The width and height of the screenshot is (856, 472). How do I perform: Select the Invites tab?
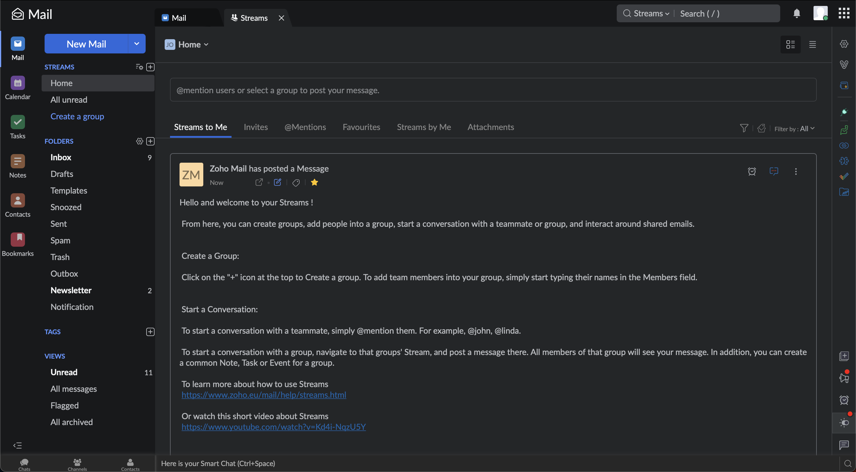pyautogui.click(x=256, y=127)
